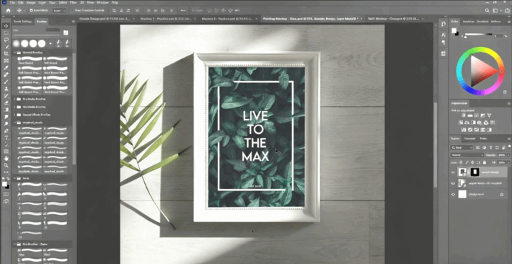The image size is (512, 264).
Task: Hide the Background layer
Action: 453,195
